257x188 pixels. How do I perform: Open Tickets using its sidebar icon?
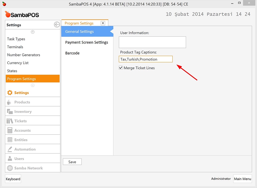(10, 120)
